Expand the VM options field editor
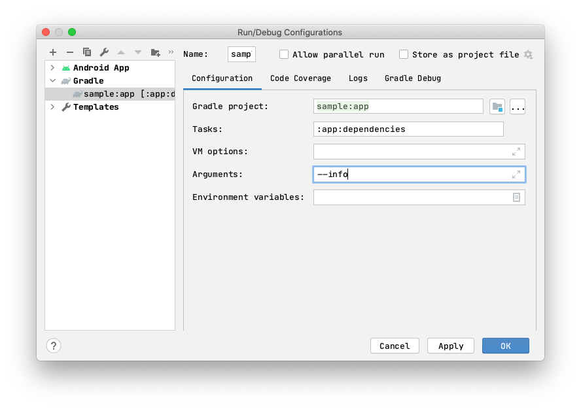581x409 pixels. (517, 151)
